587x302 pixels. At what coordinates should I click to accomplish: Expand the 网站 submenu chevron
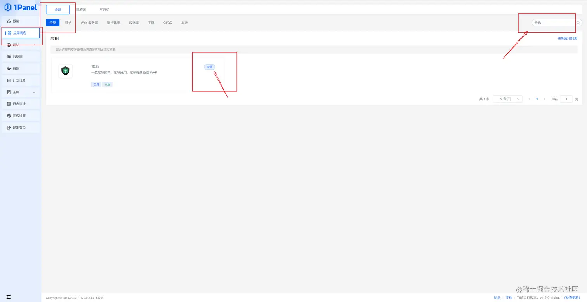(x=34, y=45)
